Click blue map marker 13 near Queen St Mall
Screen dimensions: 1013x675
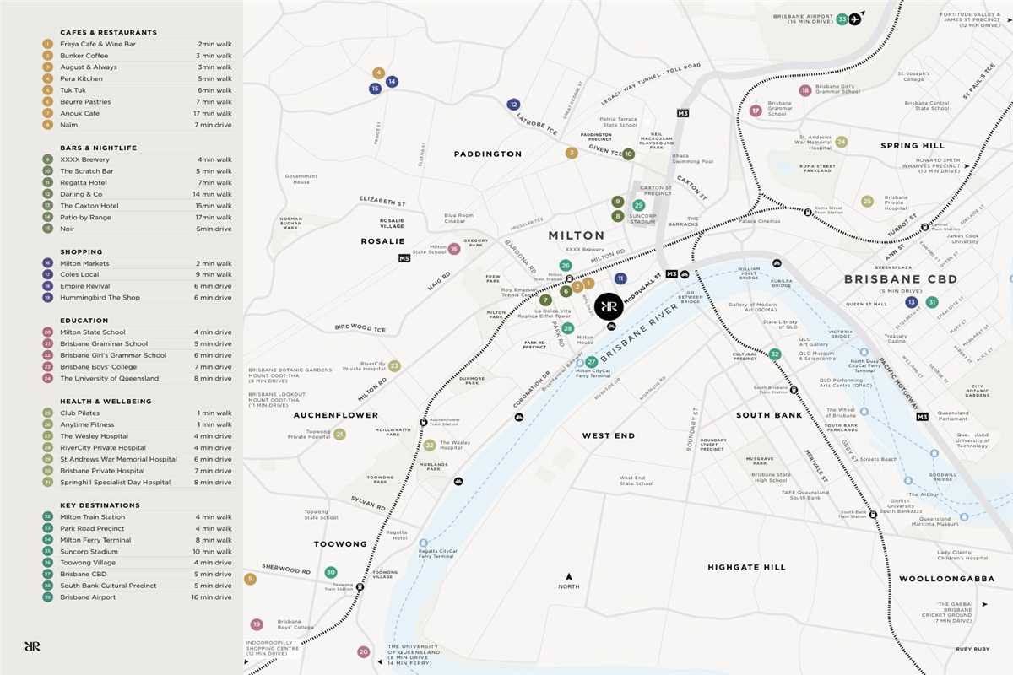pyautogui.click(x=911, y=302)
